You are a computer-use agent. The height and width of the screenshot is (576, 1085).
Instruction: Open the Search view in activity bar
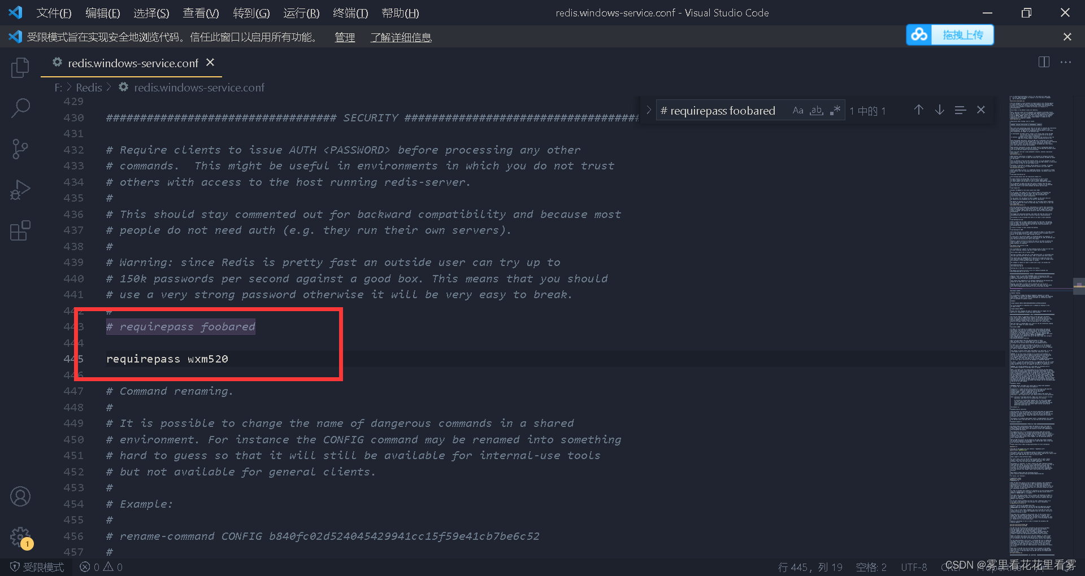pyautogui.click(x=20, y=108)
